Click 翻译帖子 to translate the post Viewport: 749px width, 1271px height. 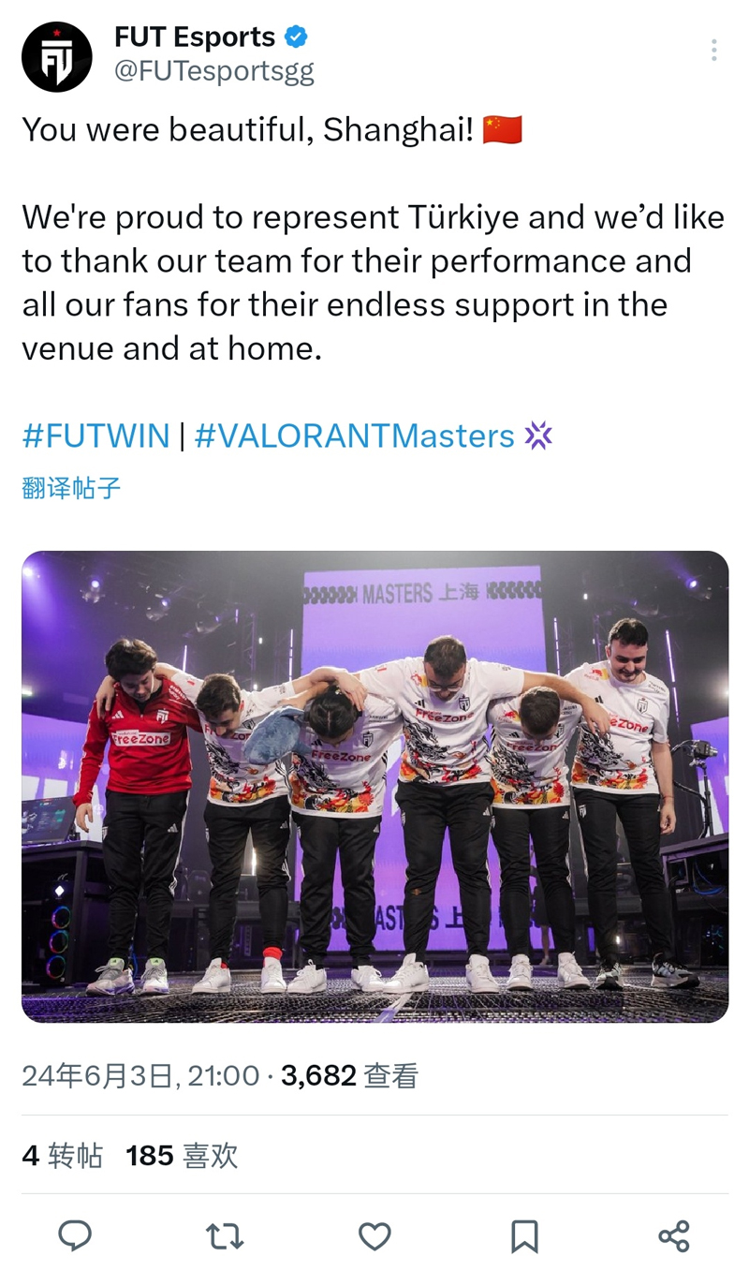click(x=71, y=488)
